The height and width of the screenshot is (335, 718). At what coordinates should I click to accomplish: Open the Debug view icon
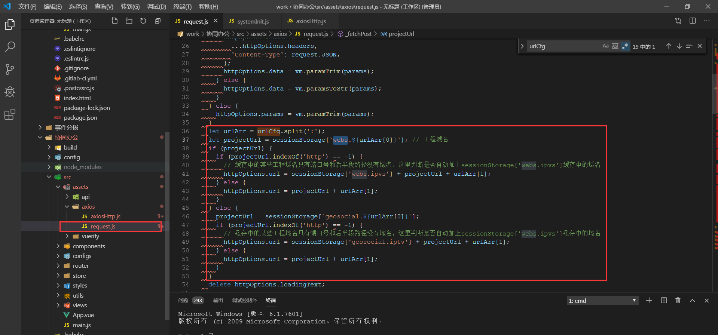coord(10,92)
